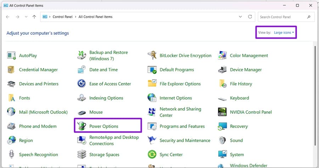The image size is (319, 168).
Task: Click the Power Options battery icon
Action: (x=82, y=126)
